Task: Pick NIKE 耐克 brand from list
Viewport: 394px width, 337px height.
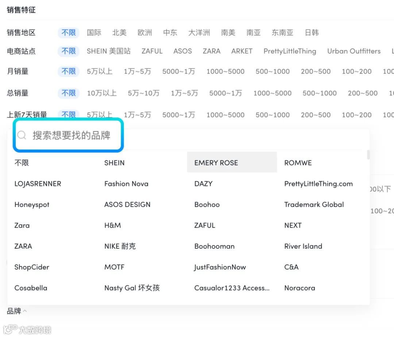Action: click(120, 246)
